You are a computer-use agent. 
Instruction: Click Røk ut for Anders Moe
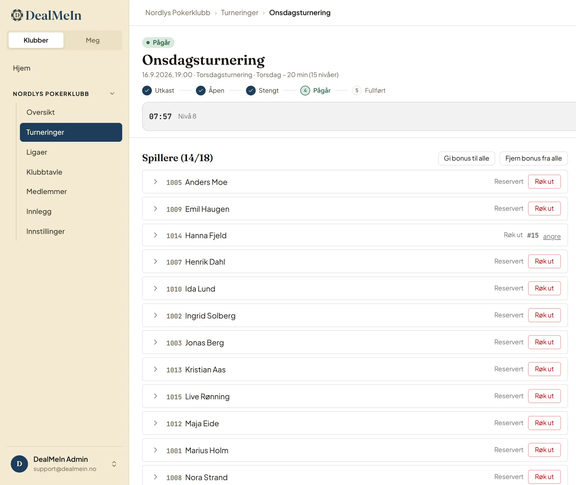click(544, 182)
